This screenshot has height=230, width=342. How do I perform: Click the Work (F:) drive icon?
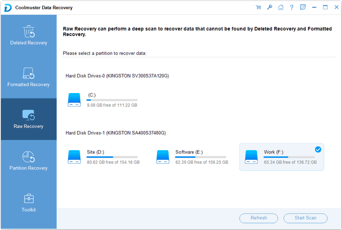[x=251, y=157]
